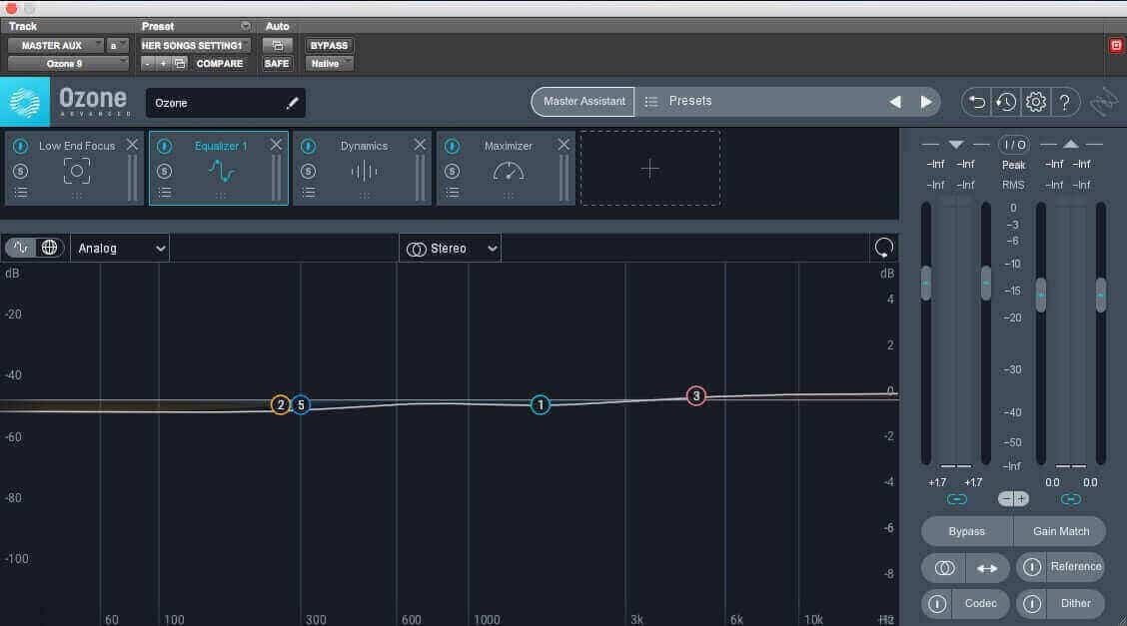Select EQ band node 5
Image resolution: width=1127 pixels, height=626 pixels.
tap(301, 405)
